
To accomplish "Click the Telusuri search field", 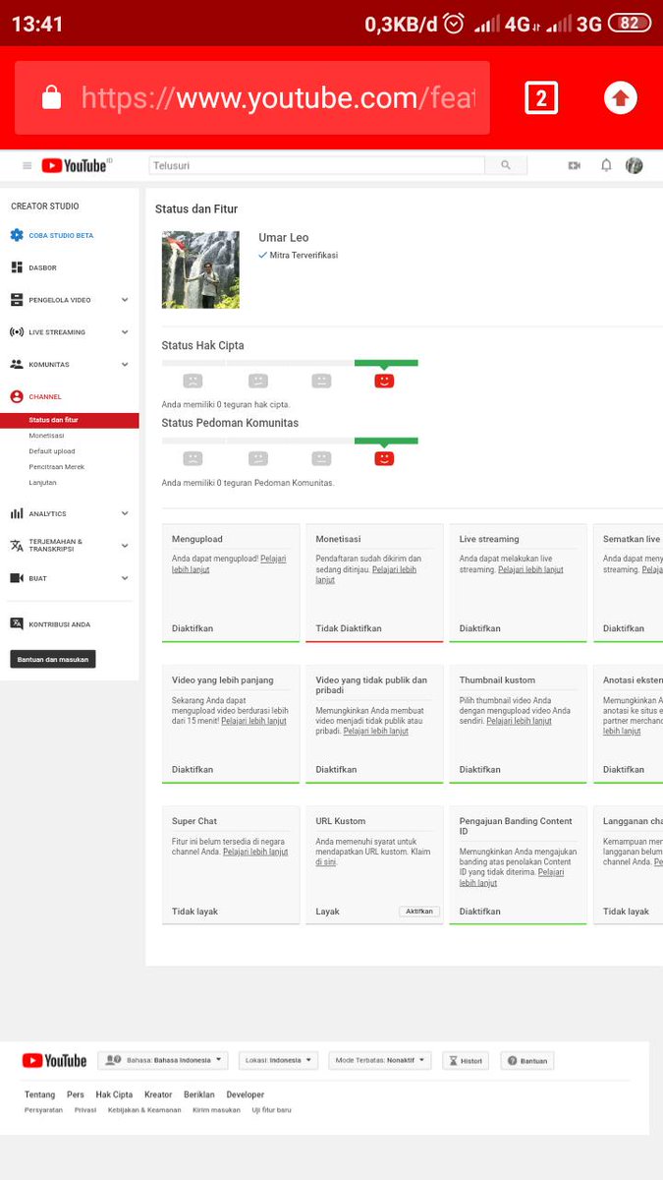I will point(316,165).
